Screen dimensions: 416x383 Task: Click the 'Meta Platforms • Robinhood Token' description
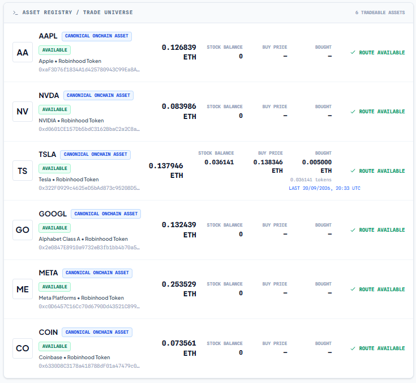coord(82,298)
